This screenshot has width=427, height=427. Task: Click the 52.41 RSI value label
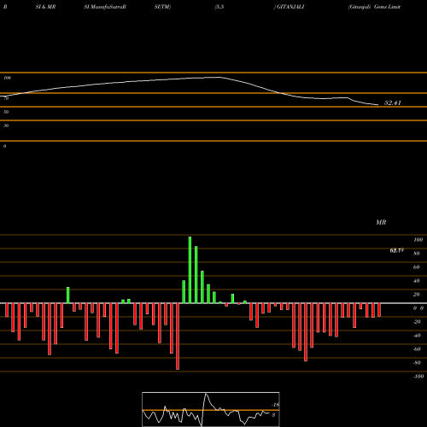click(393, 102)
